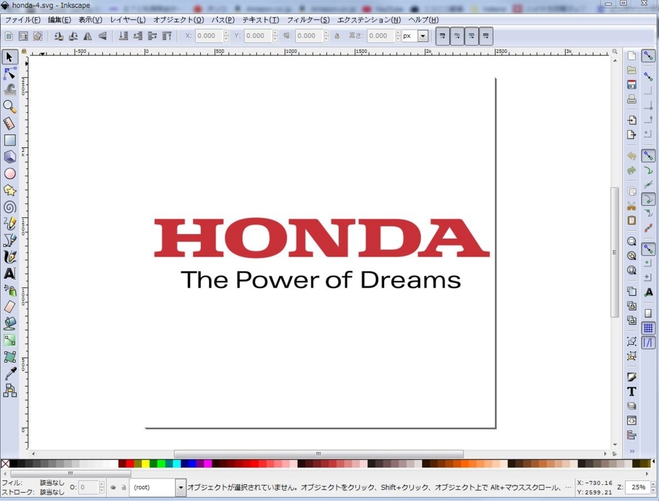Open the 編集(E) menu
Viewport: 659px width, 501px height.
point(59,20)
